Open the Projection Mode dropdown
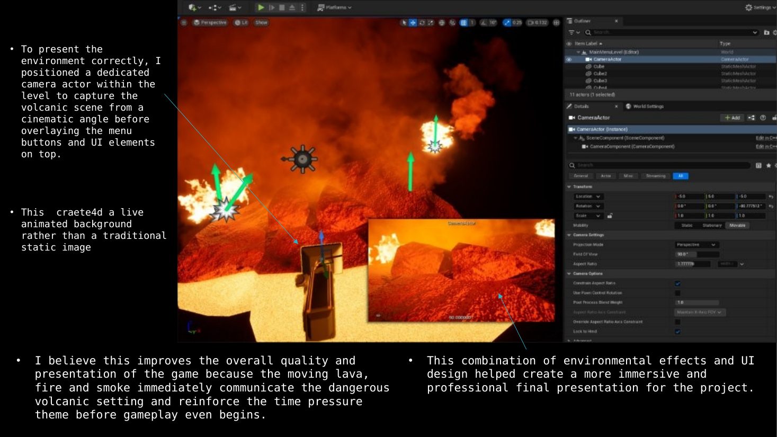Image resolution: width=777 pixels, height=437 pixels. [696, 245]
